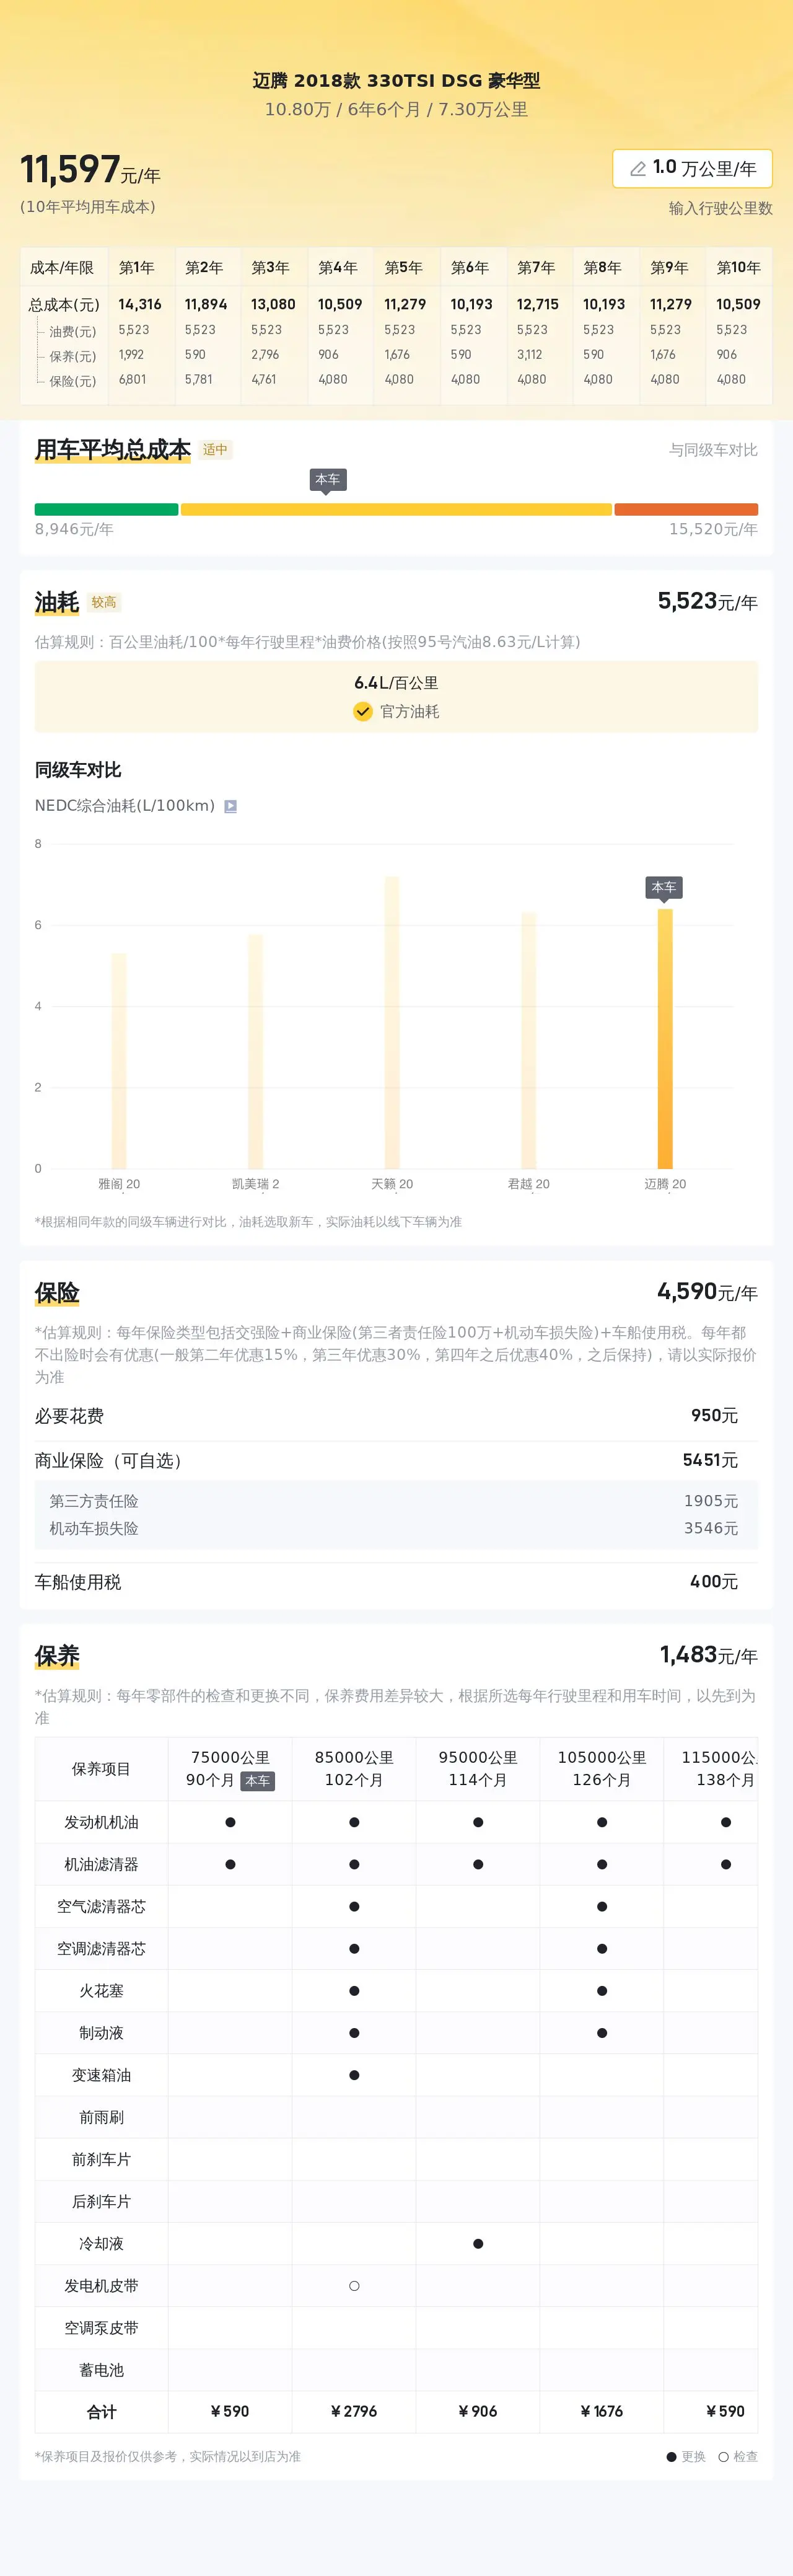793x2576 pixels.
Task: Click the 较高 tag beside 油耗 heading
Action: pyautogui.click(x=104, y=602)
